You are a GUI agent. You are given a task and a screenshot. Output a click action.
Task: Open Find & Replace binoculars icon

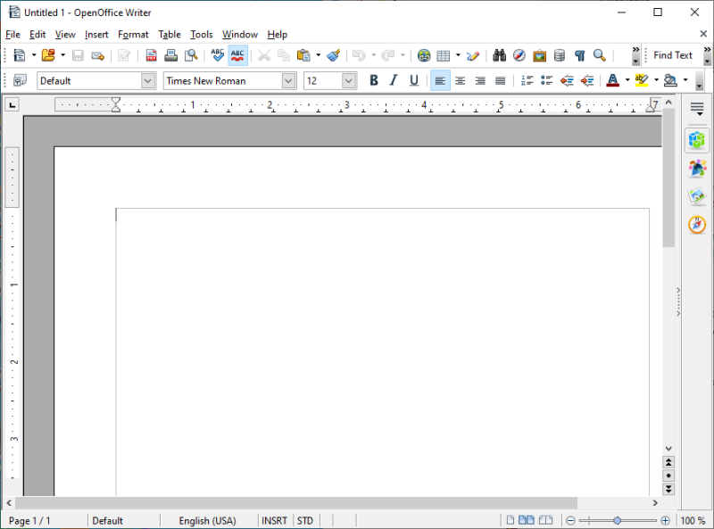[x=499, y=55]
